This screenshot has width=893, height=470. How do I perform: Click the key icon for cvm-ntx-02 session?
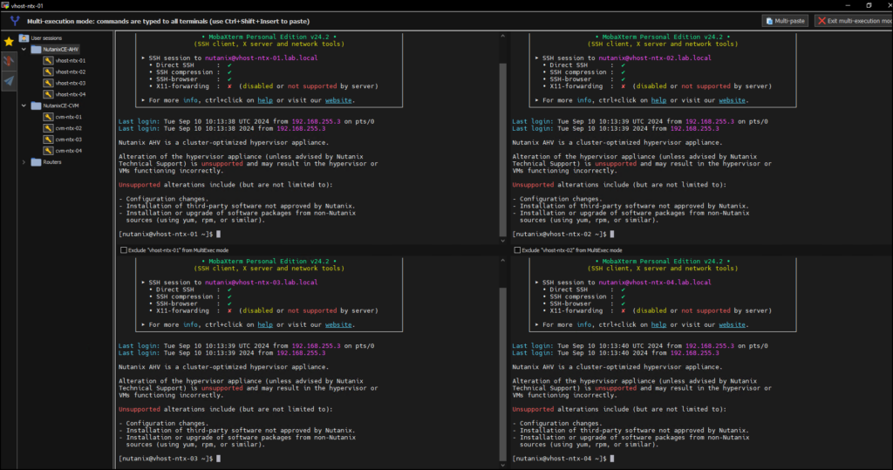click(x=49, y=128)
